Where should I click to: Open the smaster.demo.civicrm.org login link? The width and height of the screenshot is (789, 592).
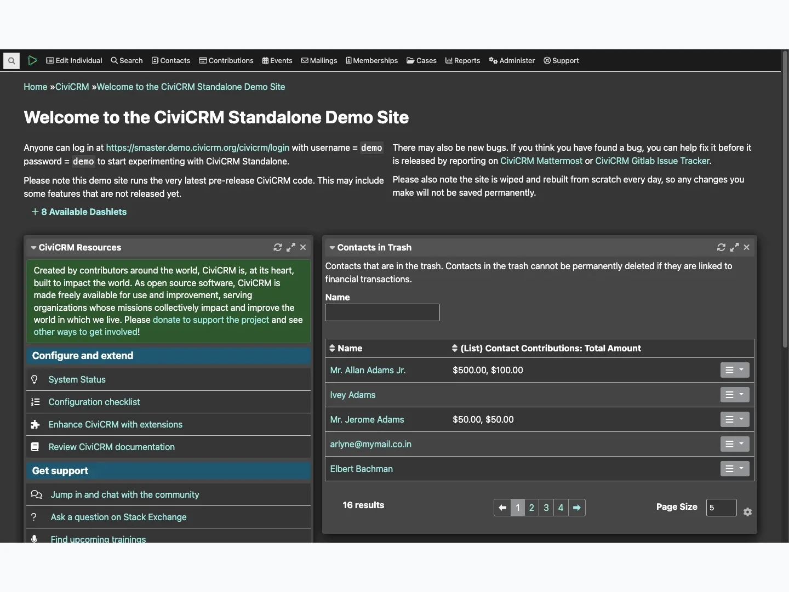click(x=198, y=147)
